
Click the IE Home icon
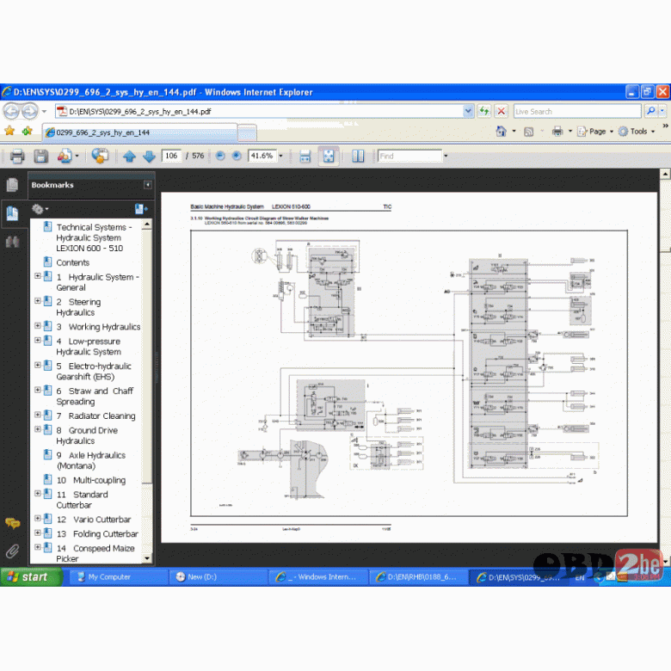point(502,132)
